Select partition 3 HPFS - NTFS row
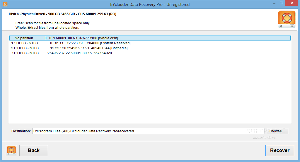The width and height of the screenshot is (300, 162). pyautogui.click(x=150, y=53)
